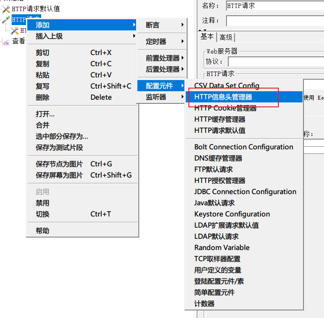The width and height of the screenshot is (324, 318).
Task: Choose 选中部分保存为... menu entry
Action: point(83,136)
